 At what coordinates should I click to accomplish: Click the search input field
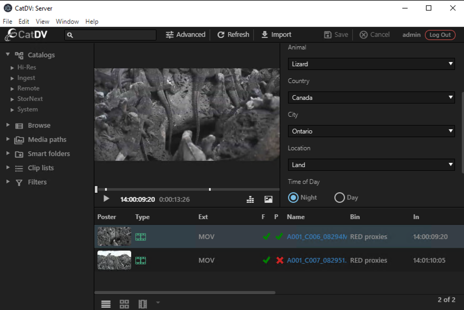(110, 35)
